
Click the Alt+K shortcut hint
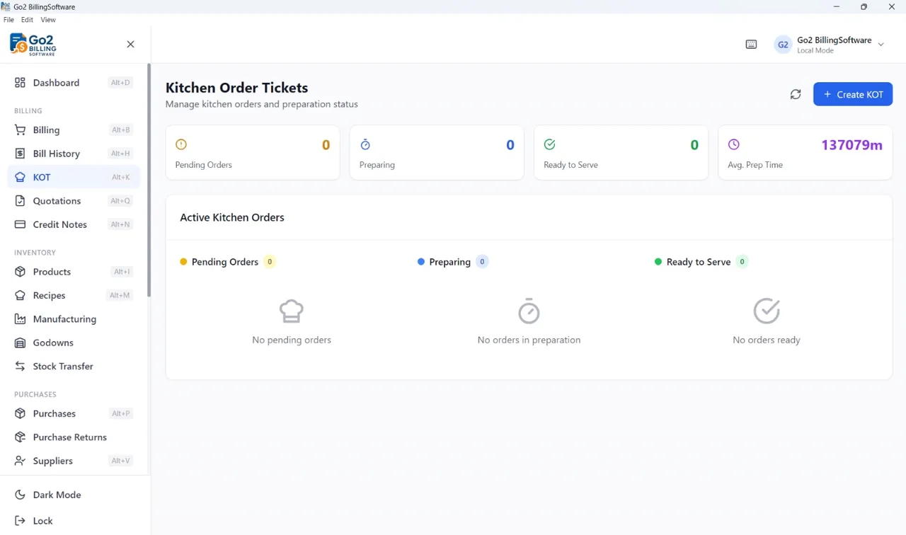tap(121, 178)
